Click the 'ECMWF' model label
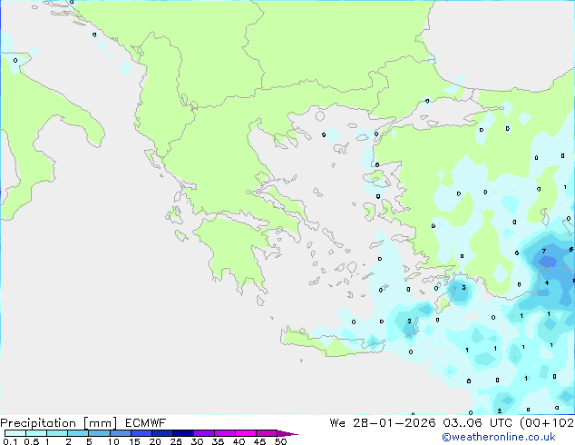 pos(146,423)
